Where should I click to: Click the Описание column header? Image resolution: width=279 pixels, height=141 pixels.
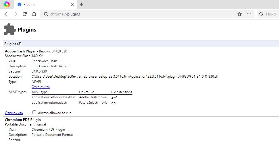point(86,92)
